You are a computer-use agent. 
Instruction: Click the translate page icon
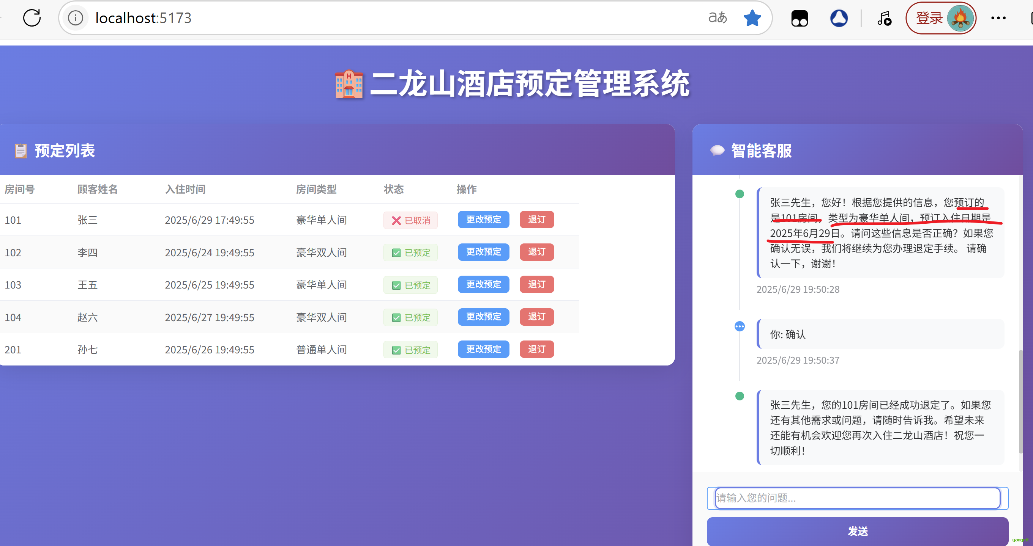point(718,17)
